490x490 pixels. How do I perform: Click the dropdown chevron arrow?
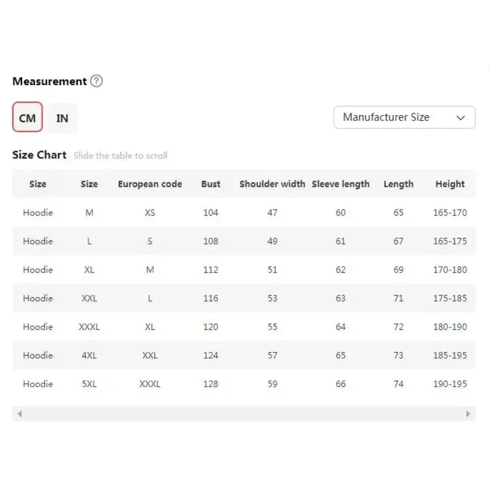(461, 118)
